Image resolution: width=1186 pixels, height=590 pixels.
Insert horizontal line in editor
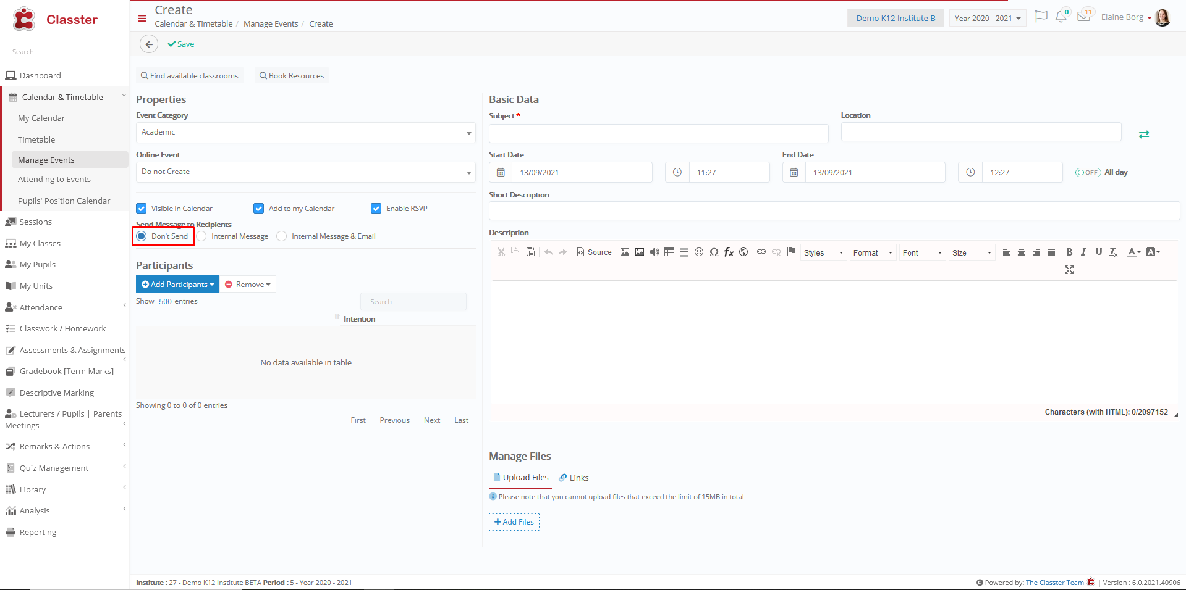(x=684, y=252)
